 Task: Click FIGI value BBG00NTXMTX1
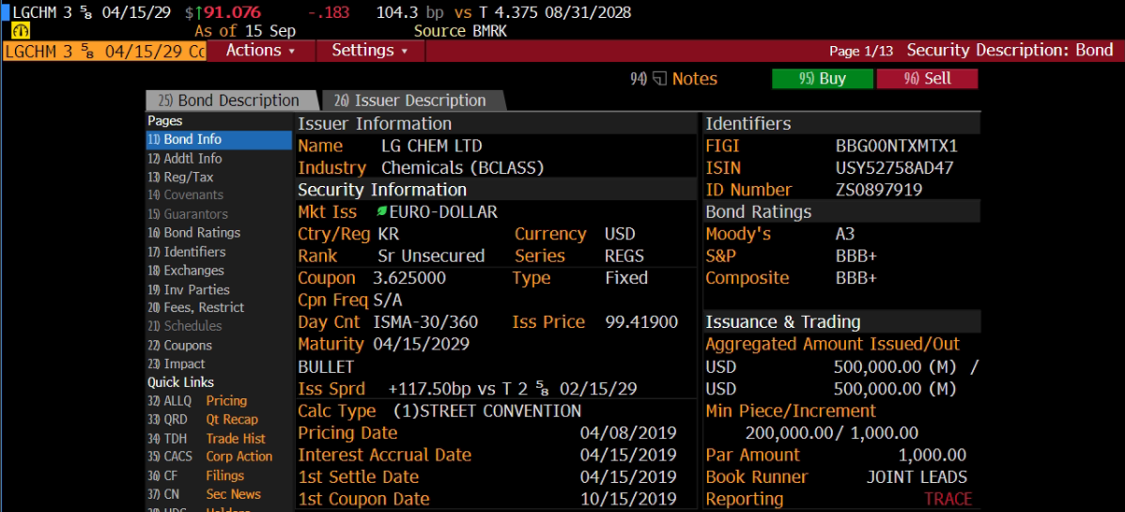pos(896,147)
